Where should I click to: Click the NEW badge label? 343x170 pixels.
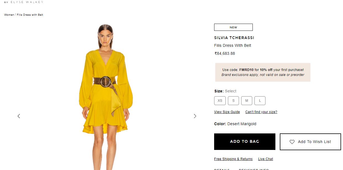point(233,27)
